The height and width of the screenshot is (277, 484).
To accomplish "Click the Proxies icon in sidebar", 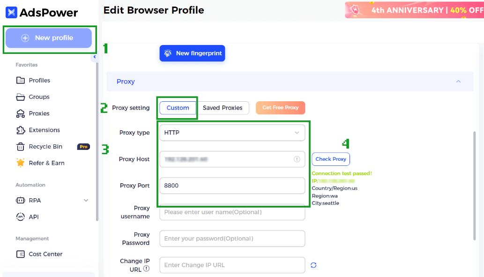I will pos(21,113).
